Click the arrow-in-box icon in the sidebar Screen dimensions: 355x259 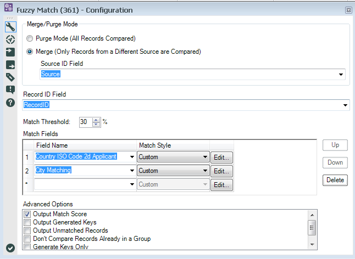pos(10,52)
